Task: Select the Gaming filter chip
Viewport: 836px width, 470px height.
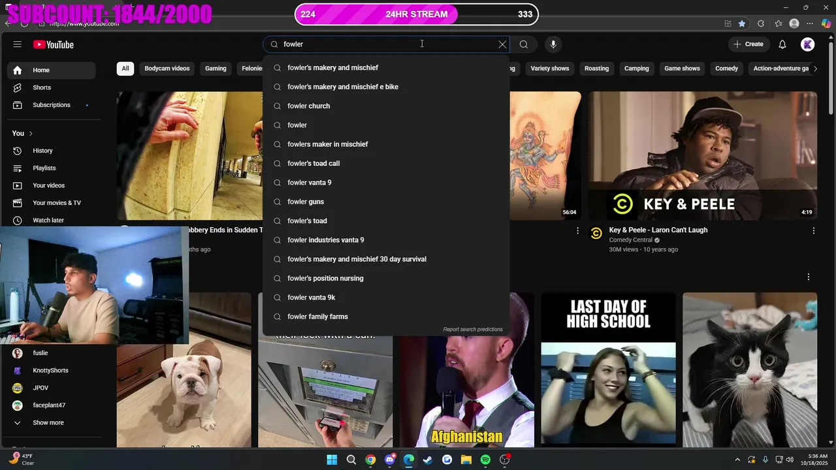Action: [216, 69]
